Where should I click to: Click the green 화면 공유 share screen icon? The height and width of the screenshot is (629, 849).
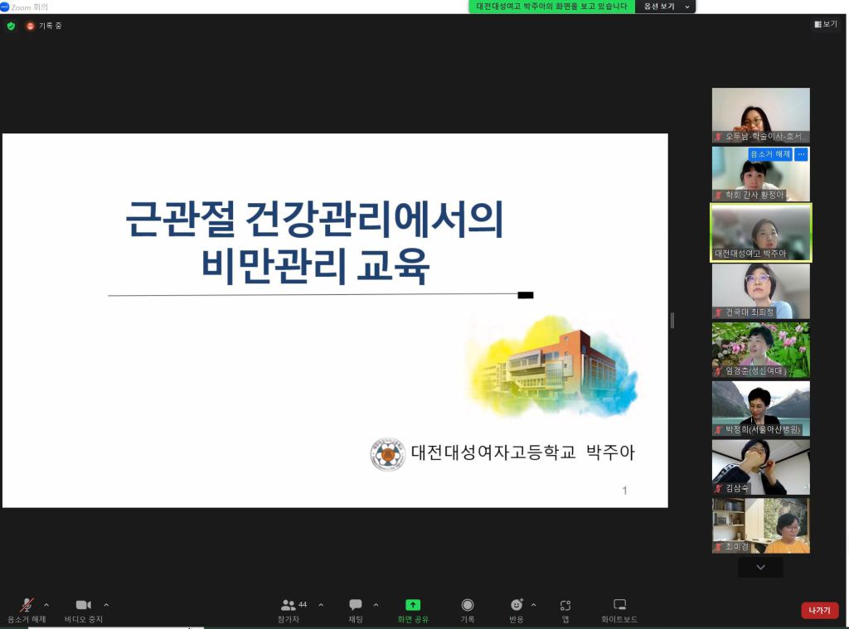[413, 606]
